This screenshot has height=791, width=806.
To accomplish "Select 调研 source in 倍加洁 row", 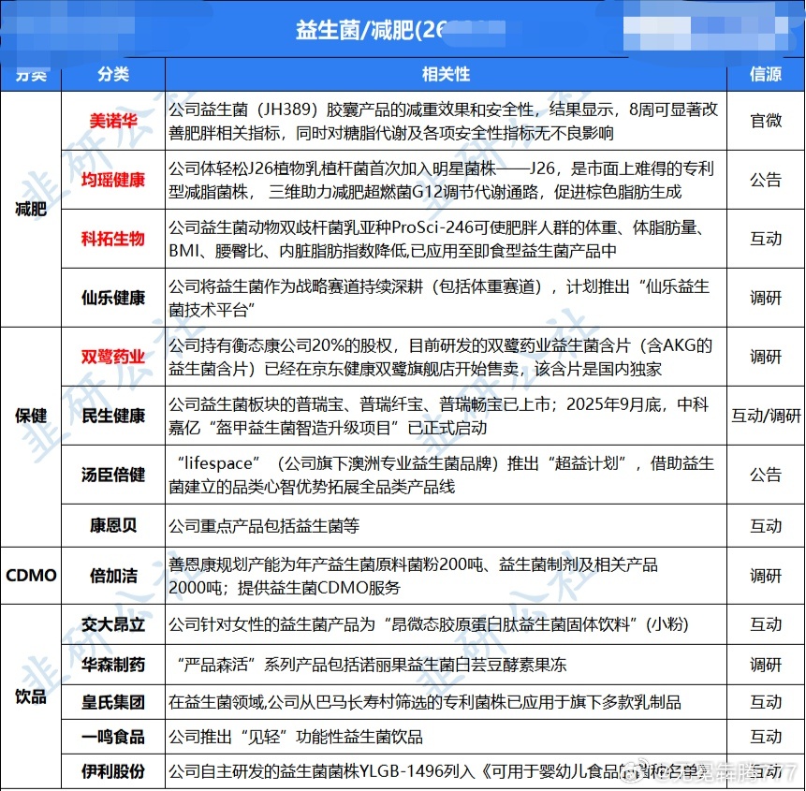I will (x=766, y=576).
